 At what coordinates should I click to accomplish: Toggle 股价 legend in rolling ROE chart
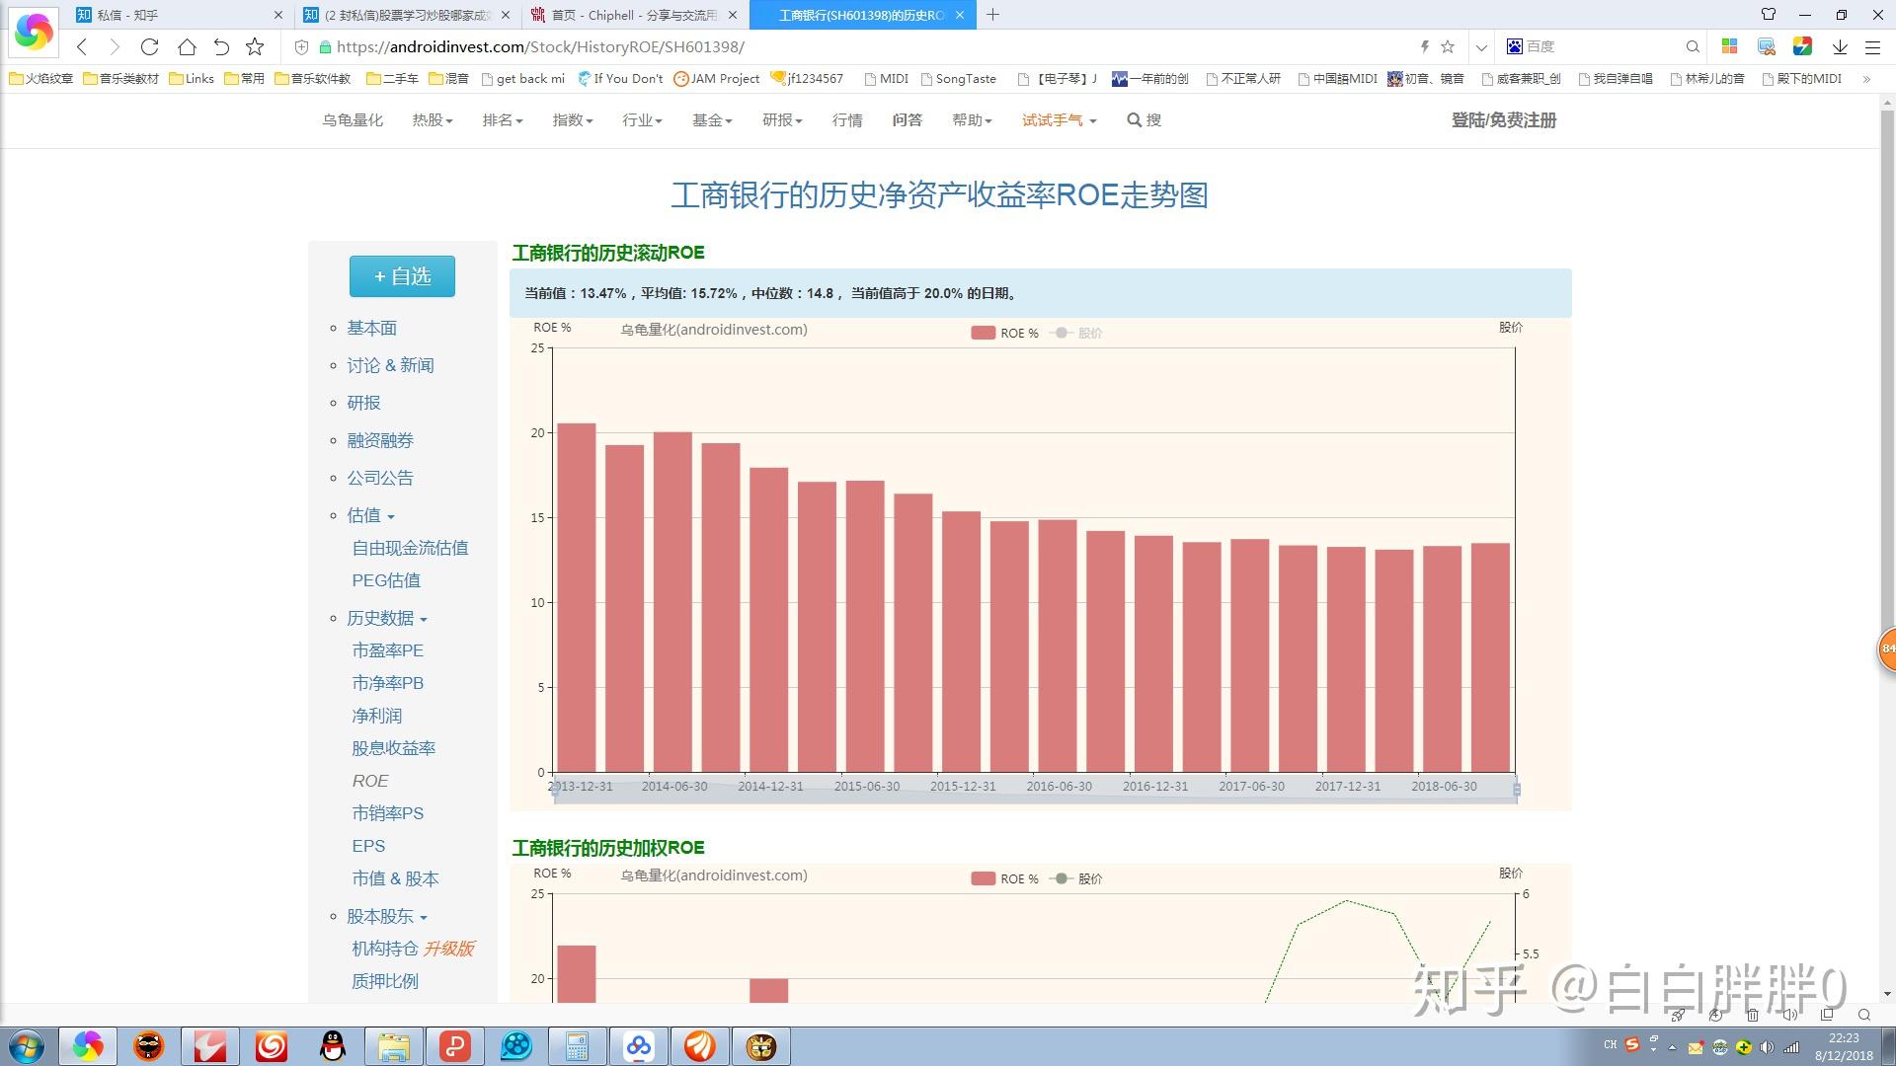pyautogui.click(x=1075, y=333)
